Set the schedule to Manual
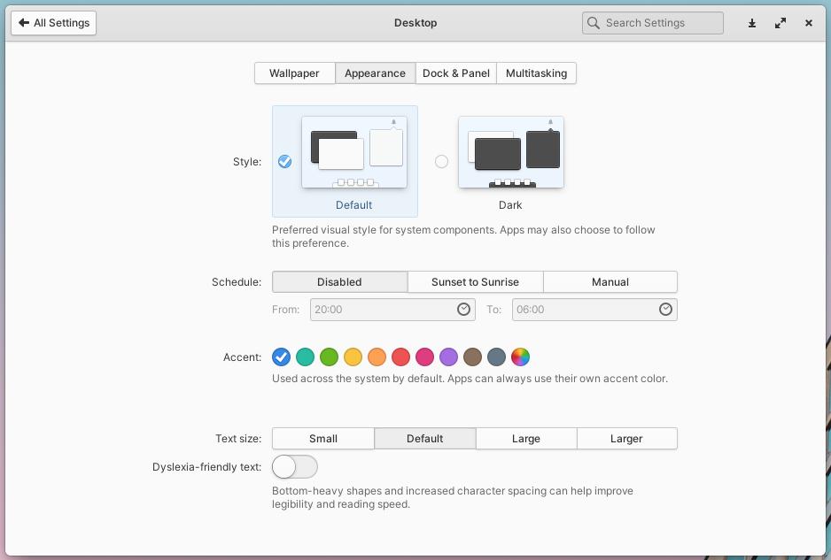Screen dimensions: 831x560 [x=610, y=281]
